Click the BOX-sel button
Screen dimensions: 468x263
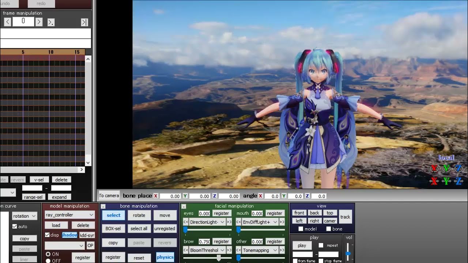point(113,229)
